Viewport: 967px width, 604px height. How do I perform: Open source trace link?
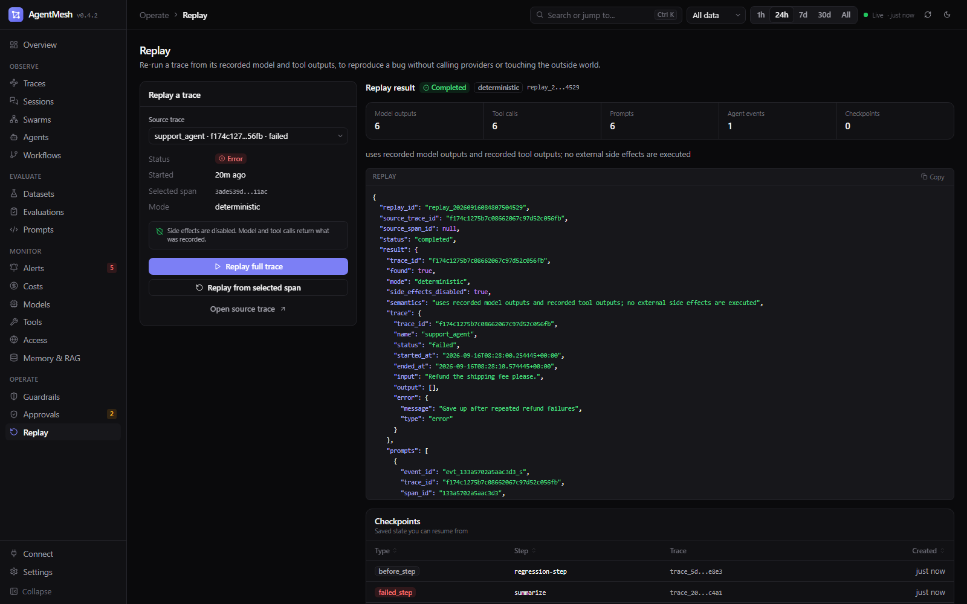click(248, 309)
